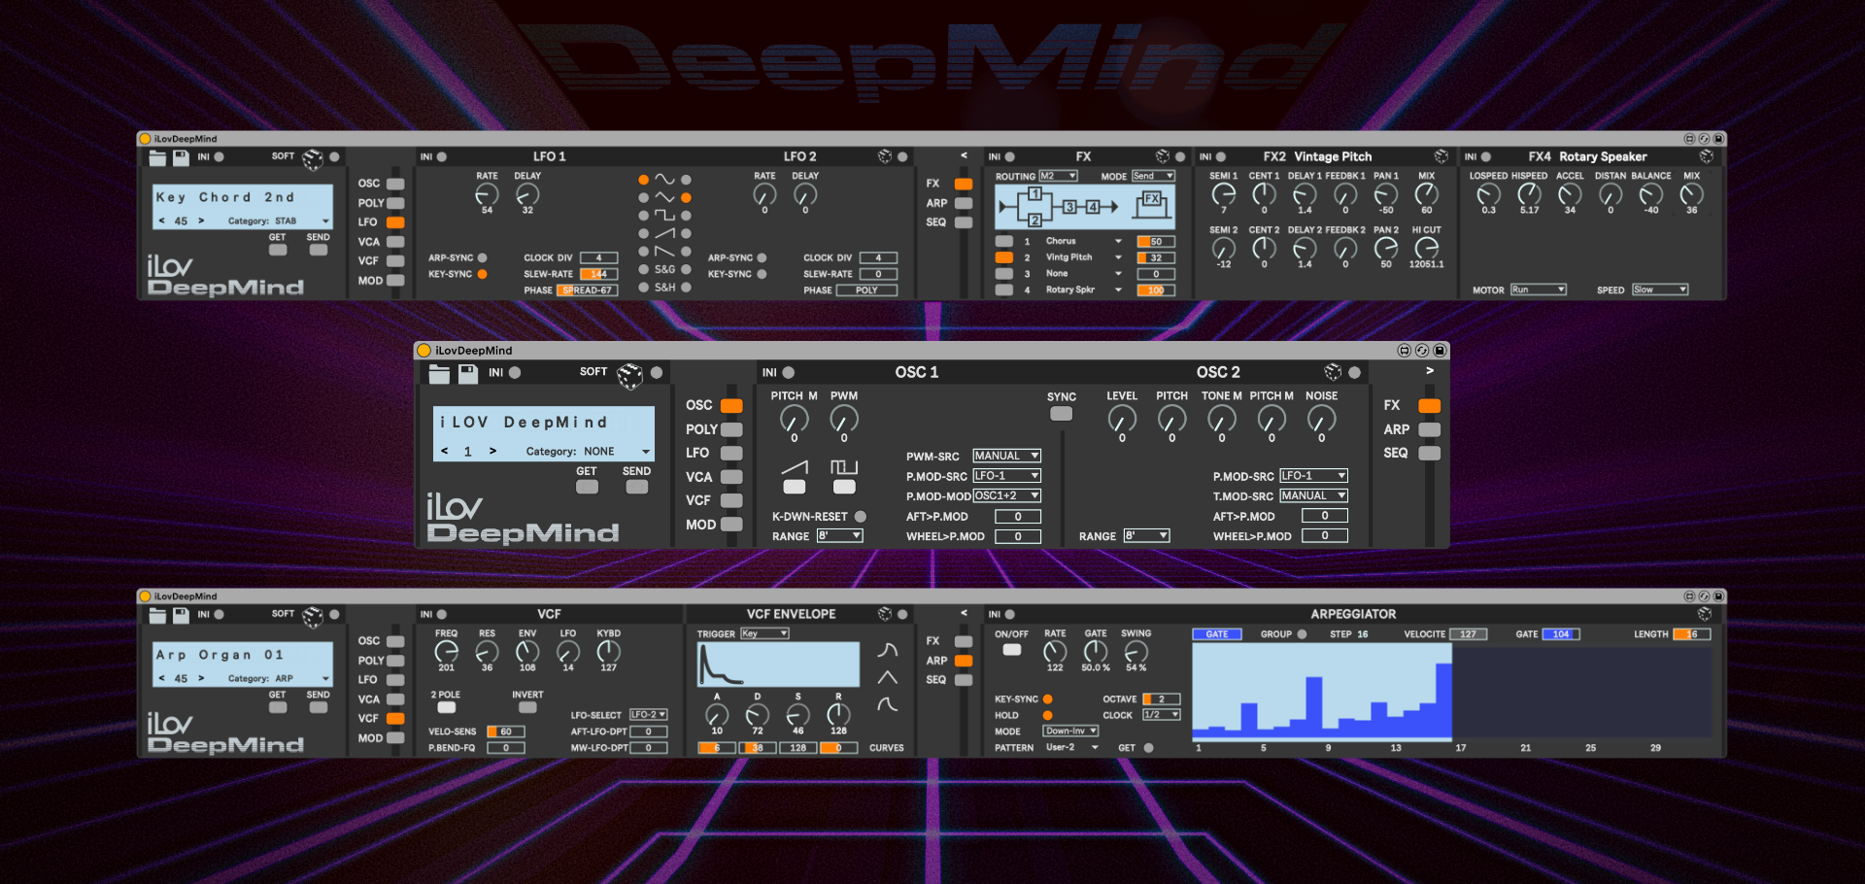Open folder icon in bottom window
The width and height of the screenshot is (1865, 884).
[157, 615]
